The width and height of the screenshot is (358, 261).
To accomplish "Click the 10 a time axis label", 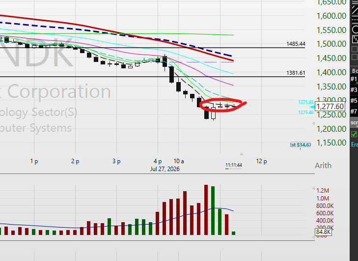I will (179, 161).
